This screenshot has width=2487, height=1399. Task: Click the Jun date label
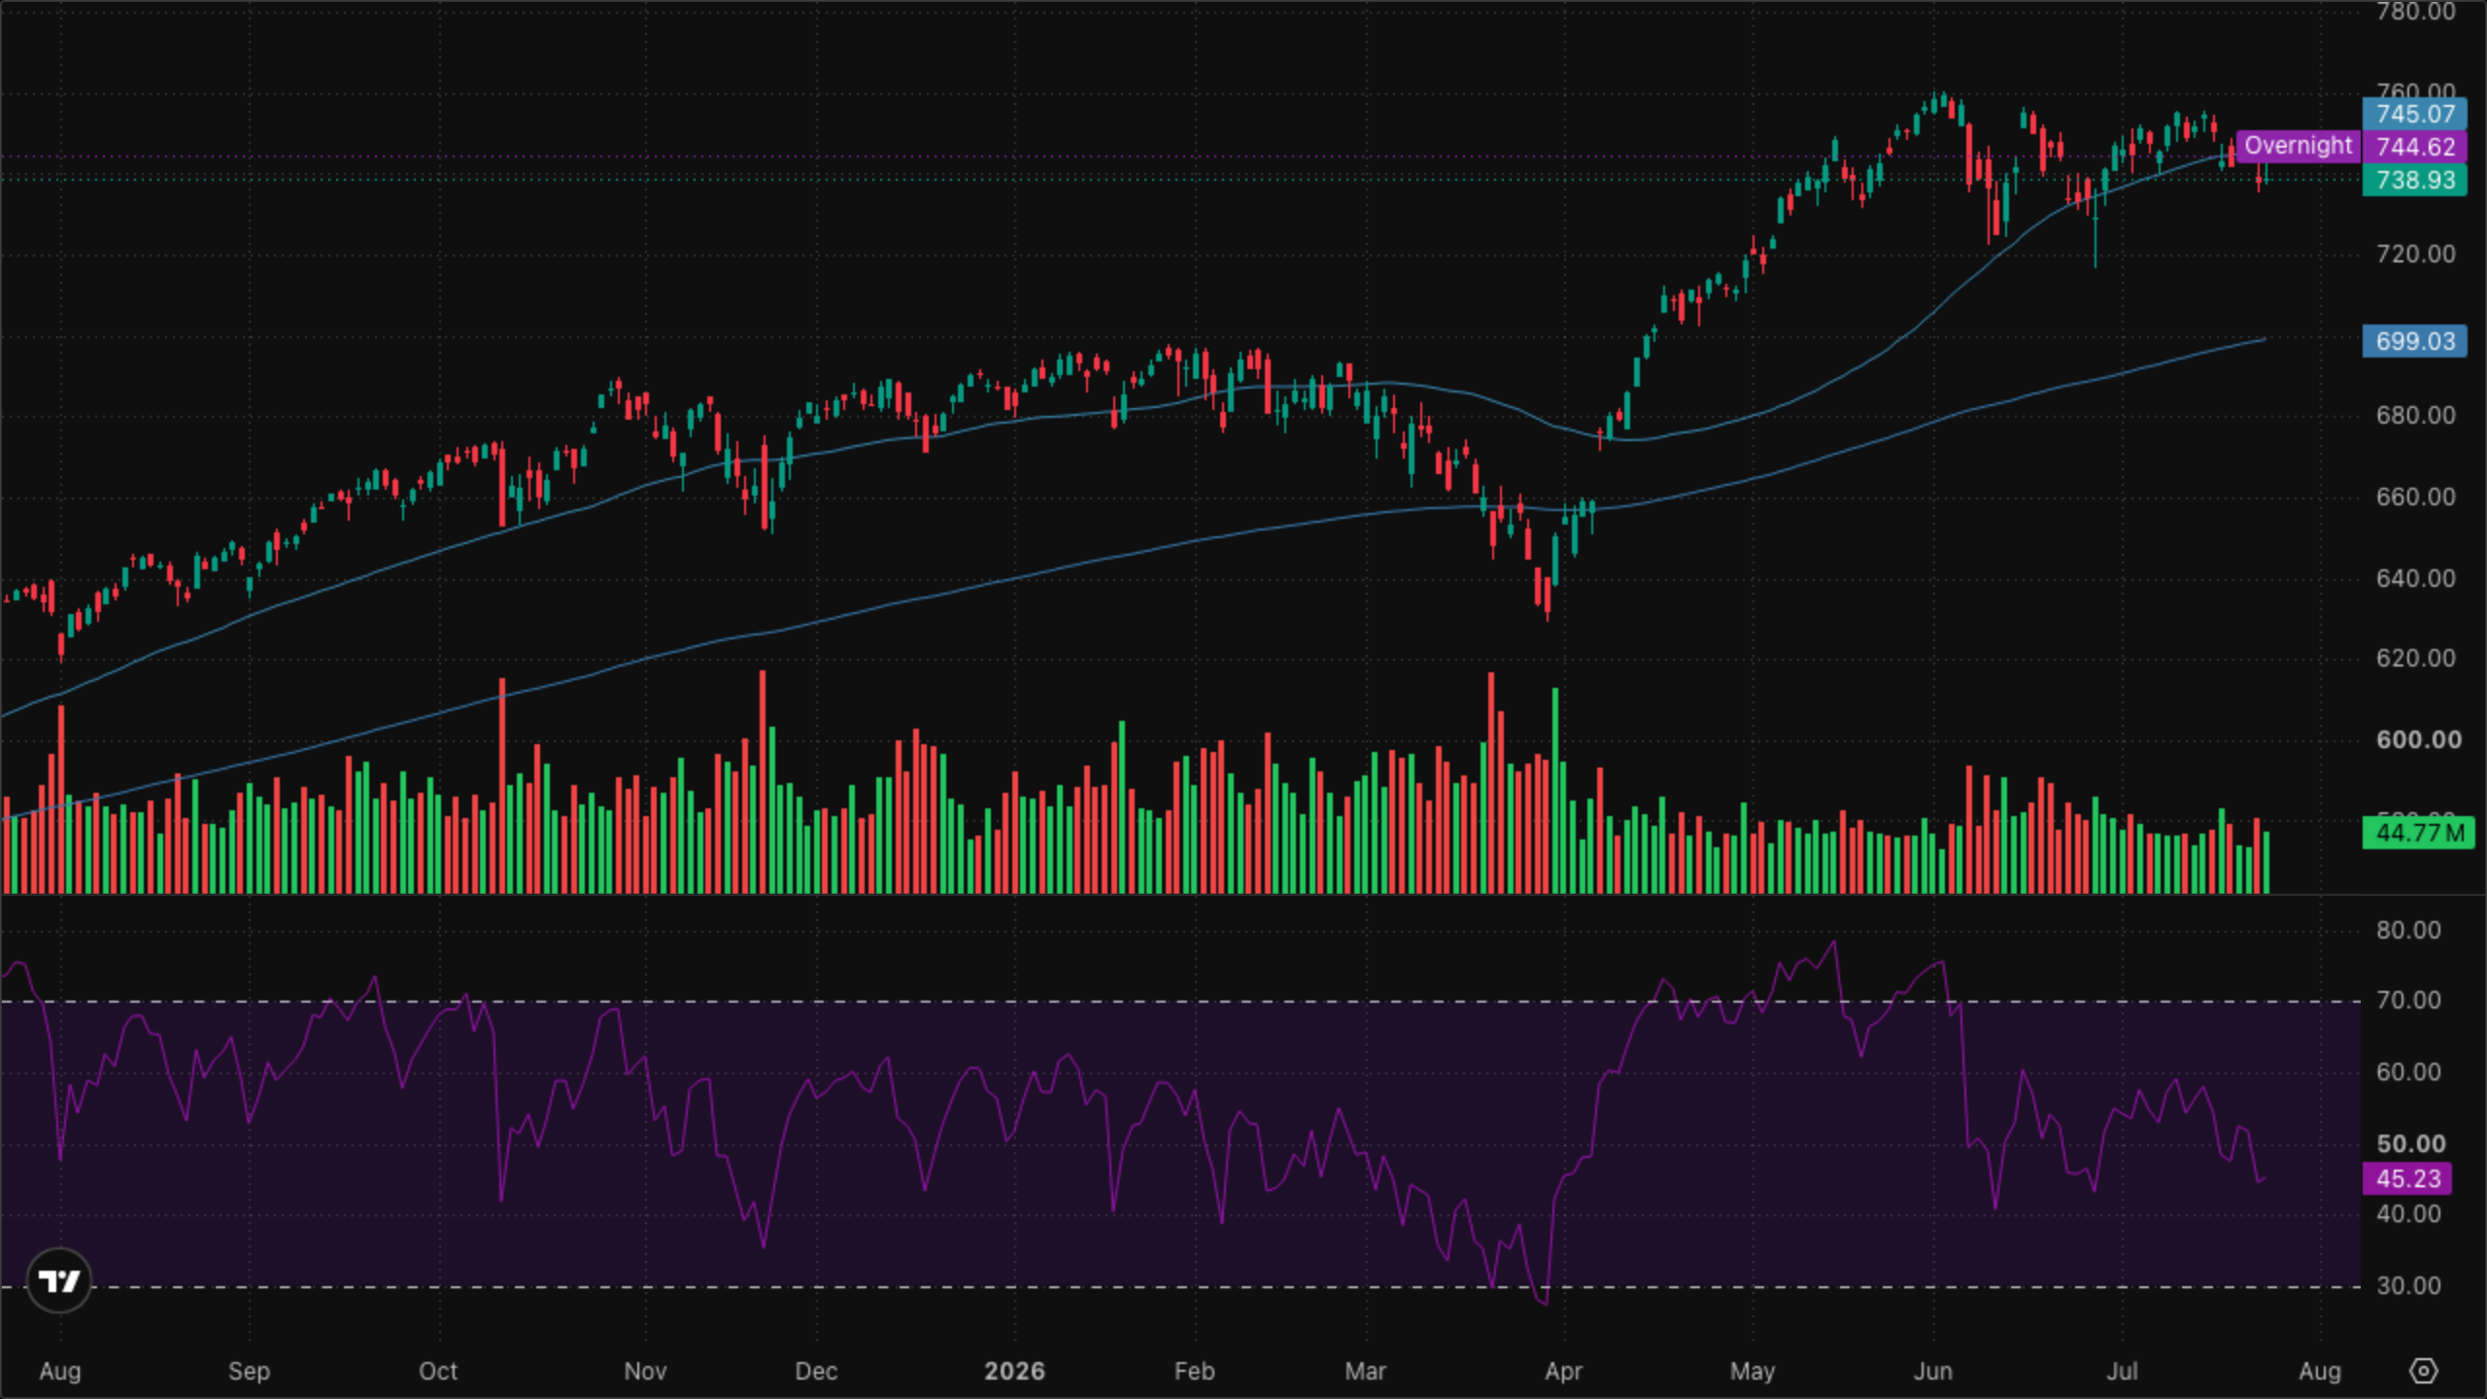(1933, 1372)
